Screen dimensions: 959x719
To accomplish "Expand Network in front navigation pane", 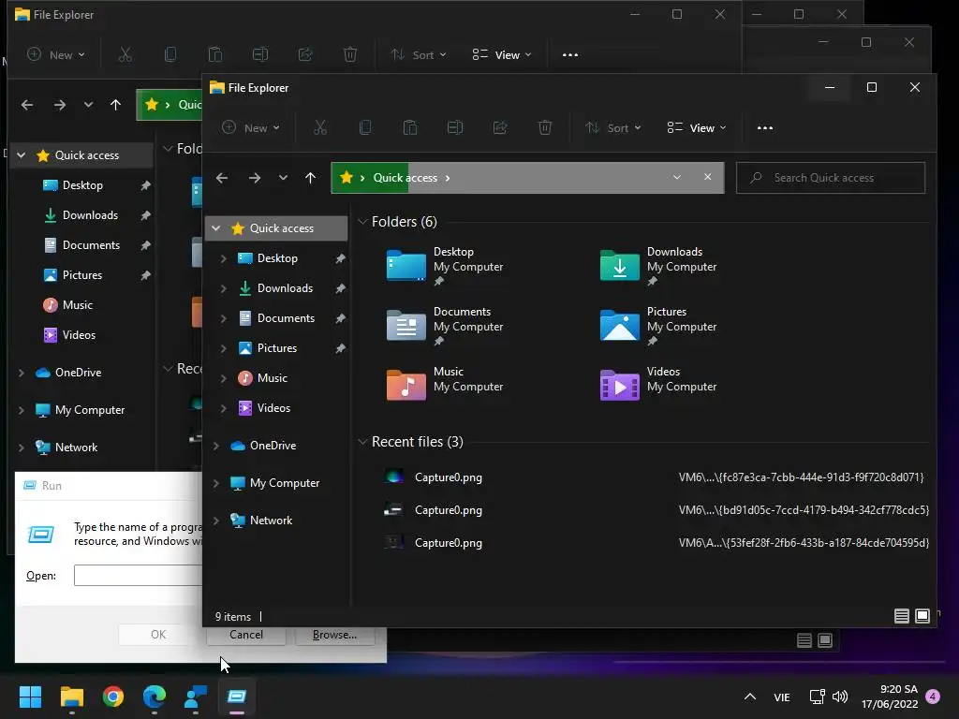I will point(216,521).
